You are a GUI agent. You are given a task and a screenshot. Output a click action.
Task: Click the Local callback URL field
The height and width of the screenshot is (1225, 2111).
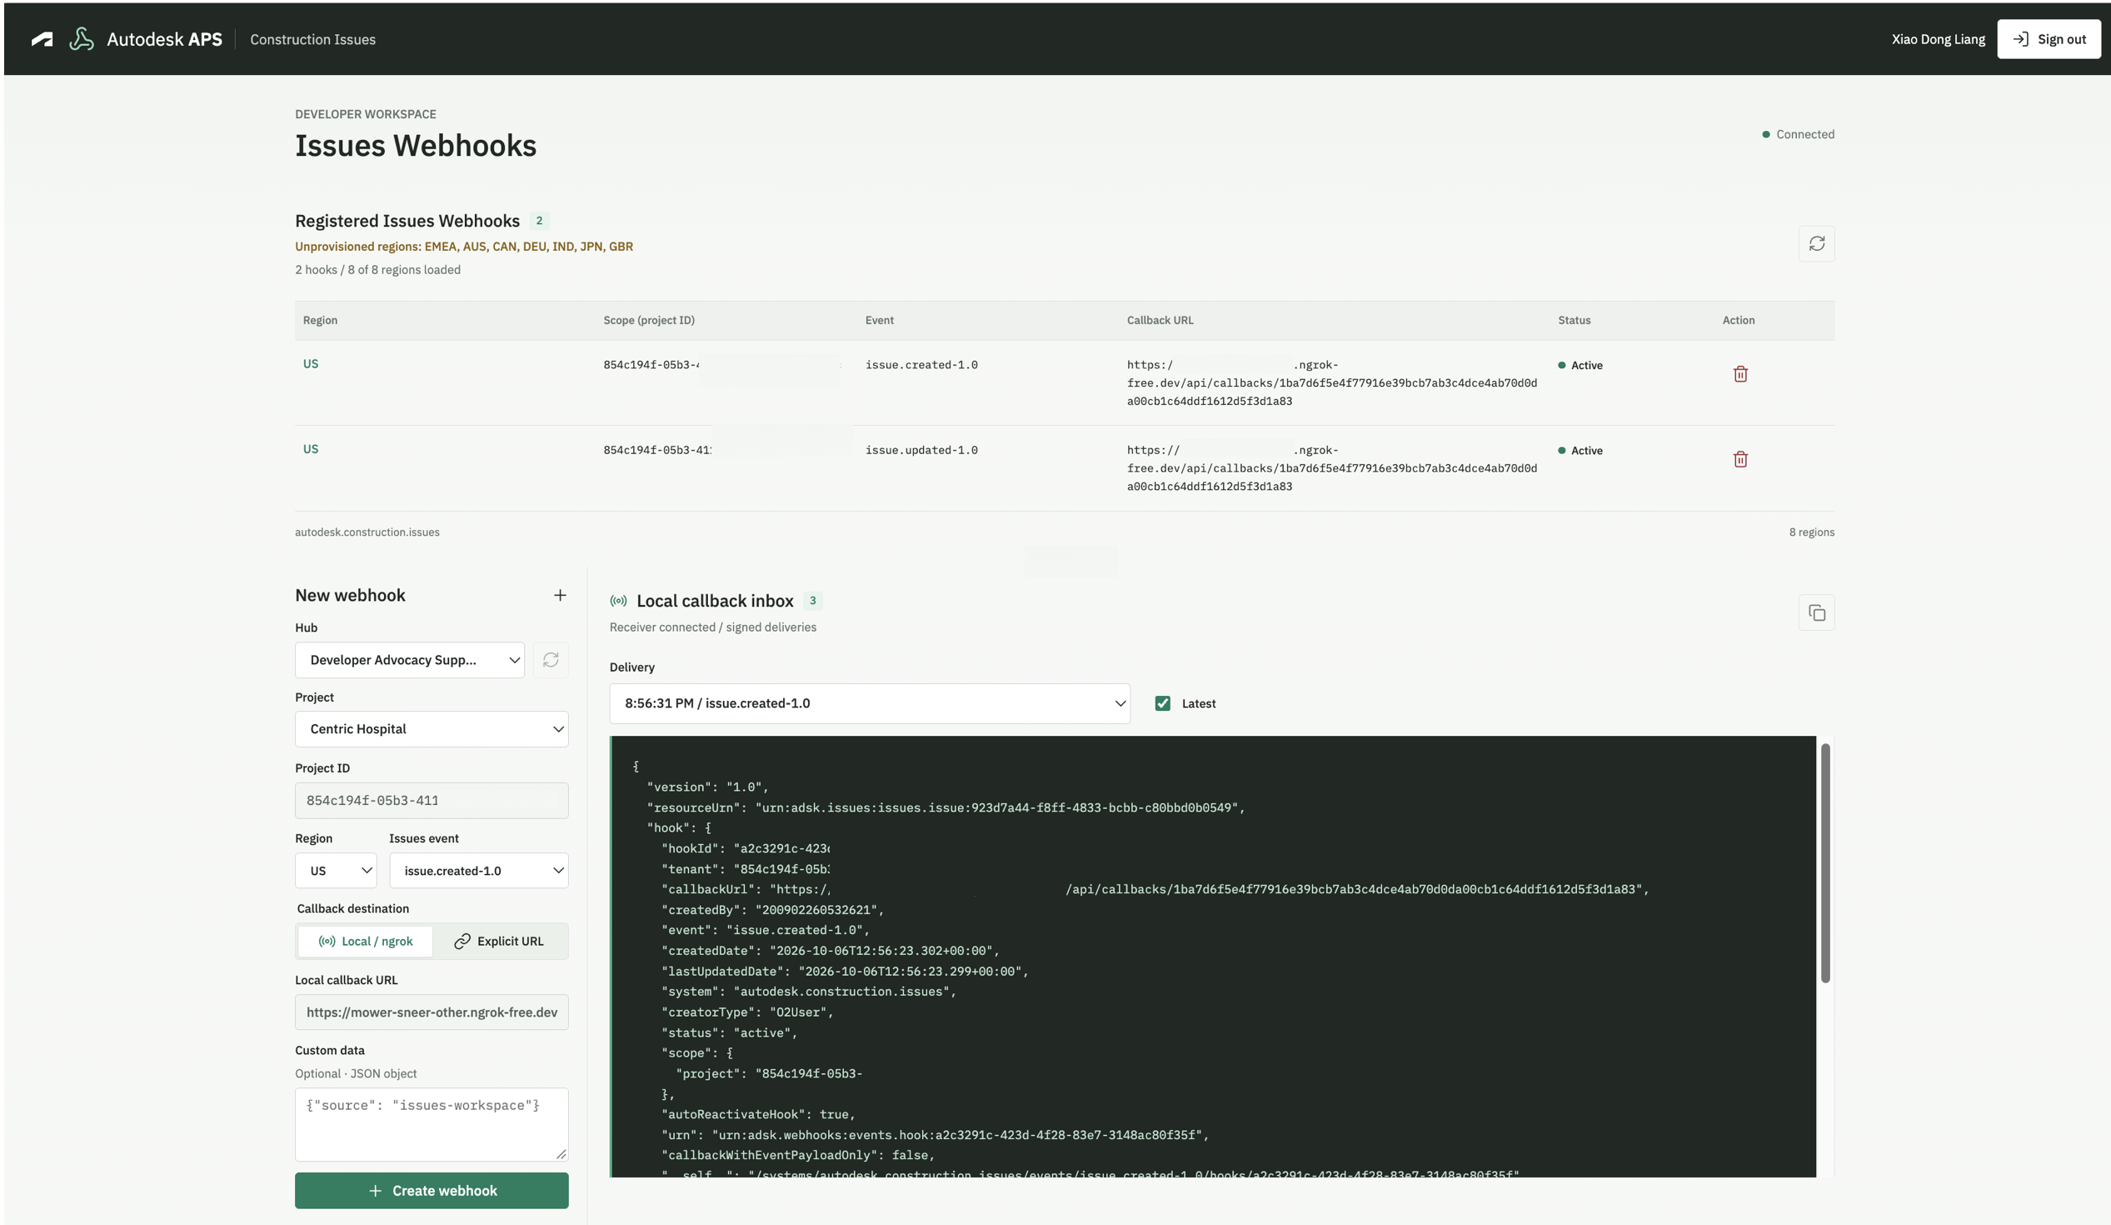[x=432, y=1012]
